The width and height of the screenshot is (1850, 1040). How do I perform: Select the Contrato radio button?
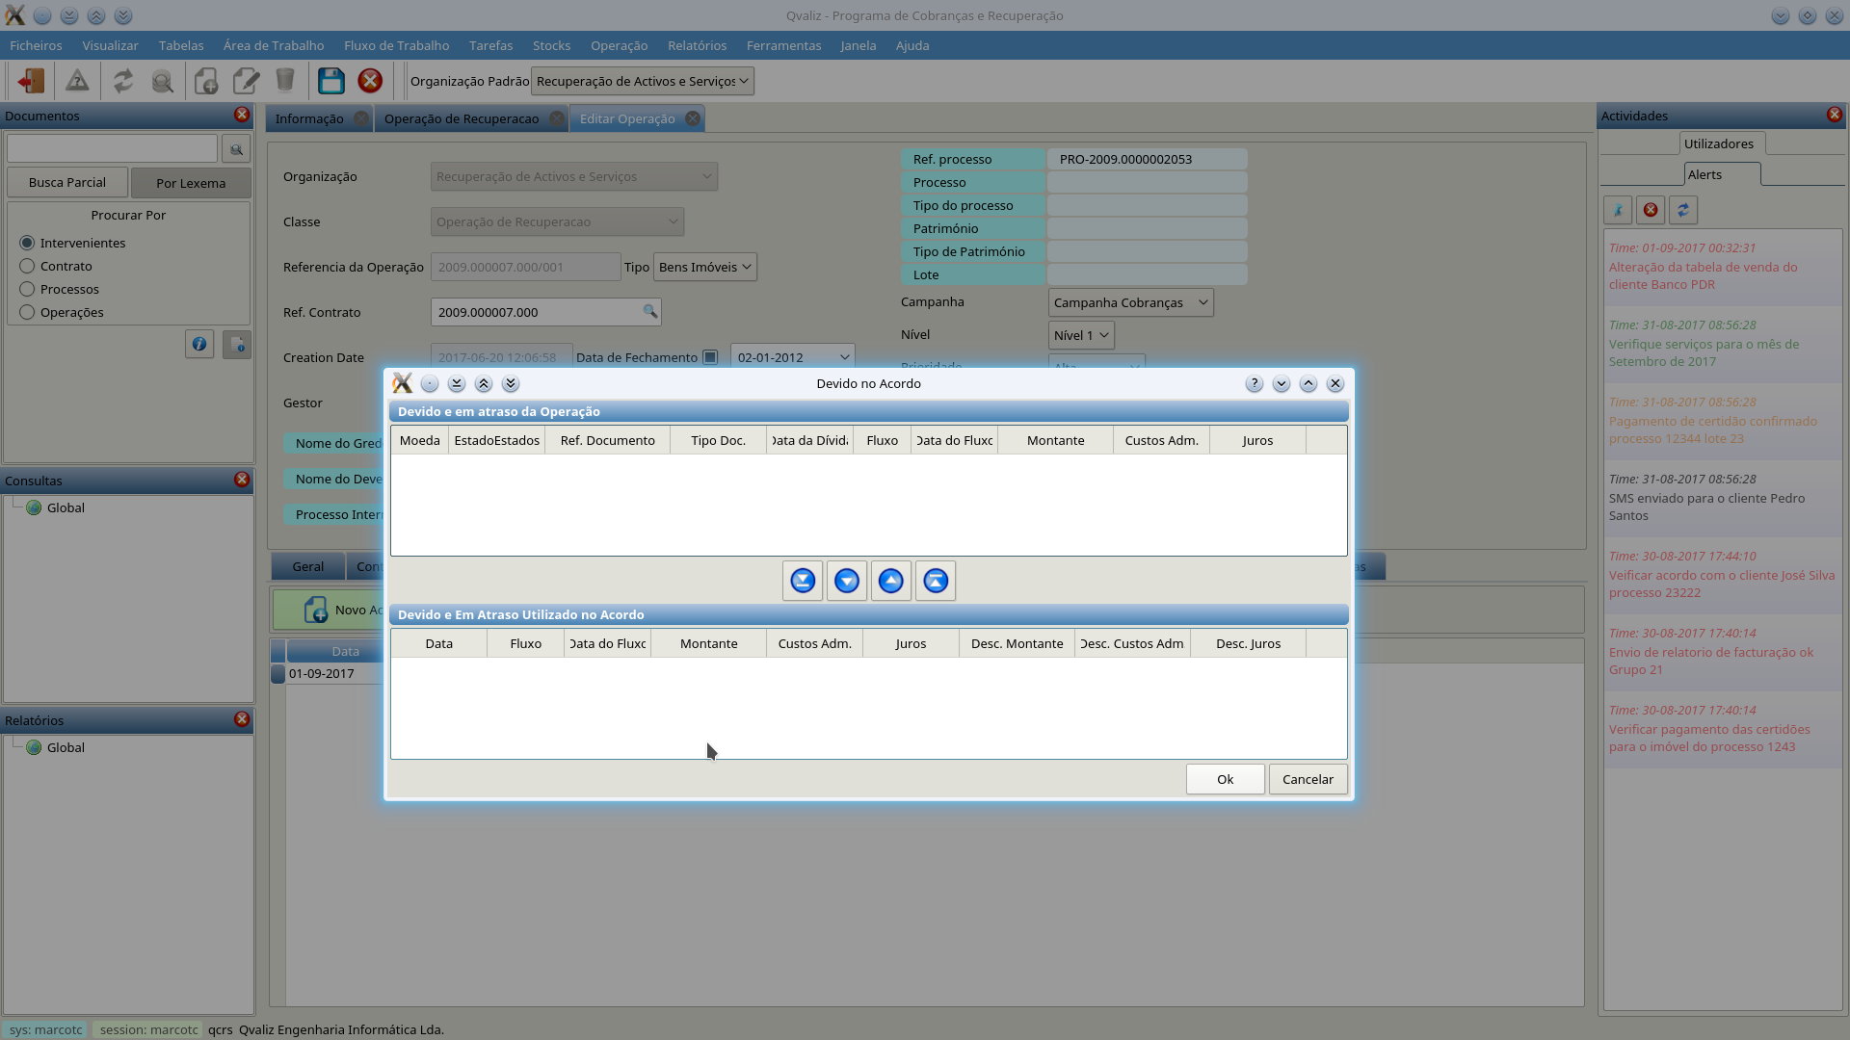[x=27, y=266]
